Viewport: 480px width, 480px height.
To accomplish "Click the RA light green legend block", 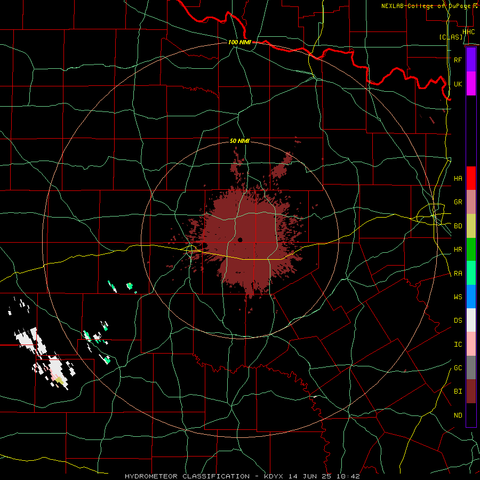I will tap(471, 273).
